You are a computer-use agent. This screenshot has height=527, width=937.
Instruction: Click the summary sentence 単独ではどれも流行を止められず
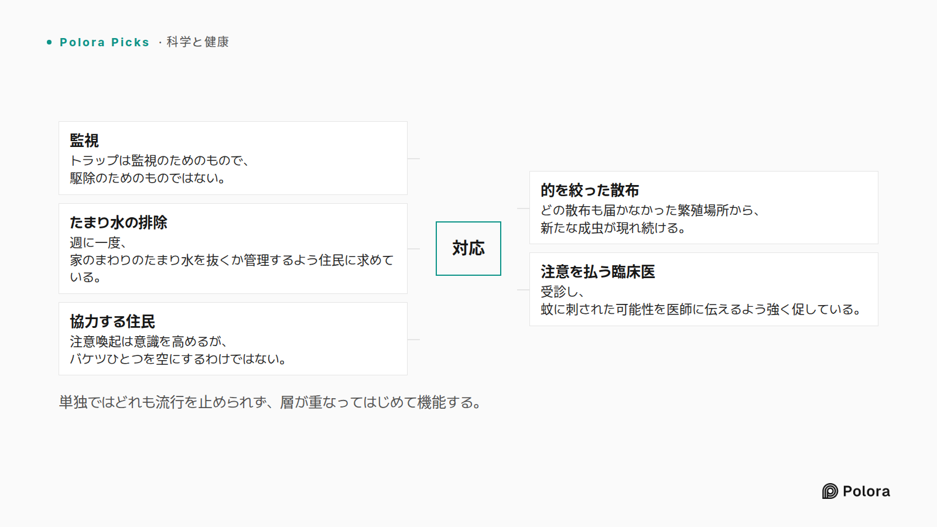click(x=163, y=402)
